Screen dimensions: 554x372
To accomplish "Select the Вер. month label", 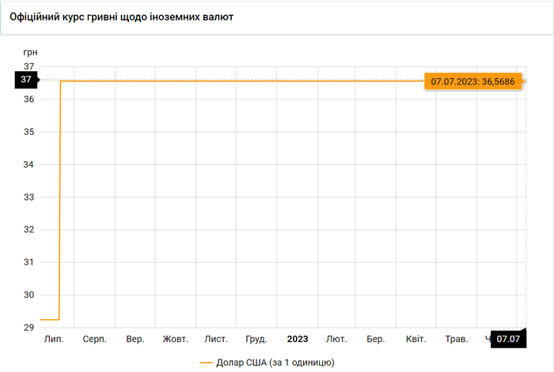I will click(135, 339).
